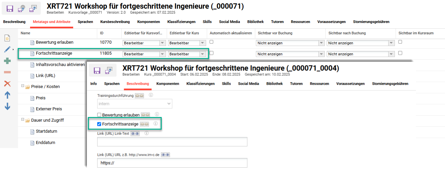
Task: Open the Trainingsdurchführung dropdown
Action: click(x=135, y=104)
